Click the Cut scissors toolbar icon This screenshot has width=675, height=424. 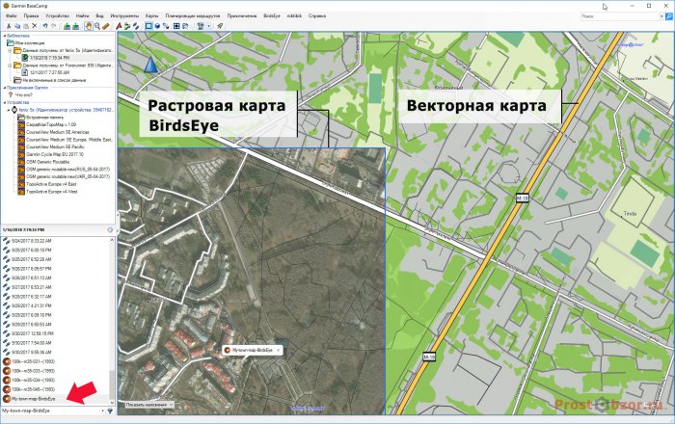click(8, 26)
